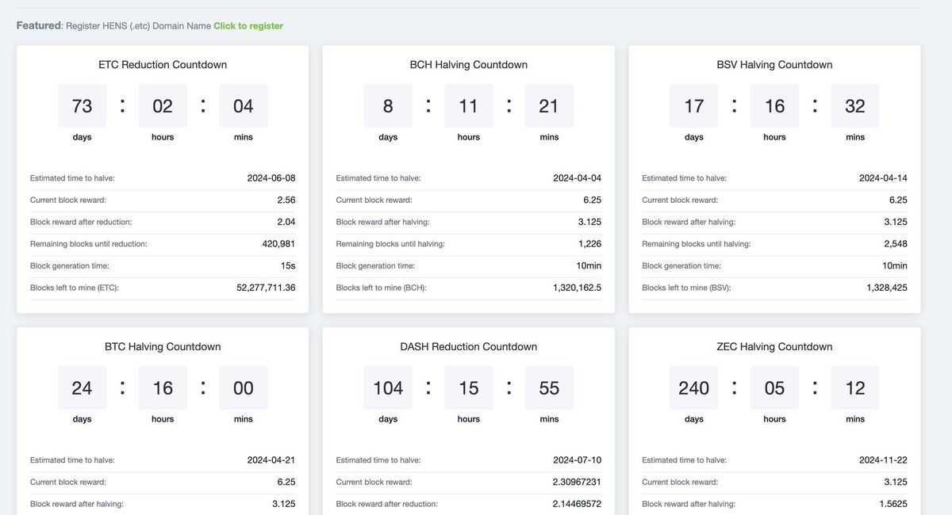The image size is (952, 515).
Task: Click the 'Featured' label text
Action: 39,25
